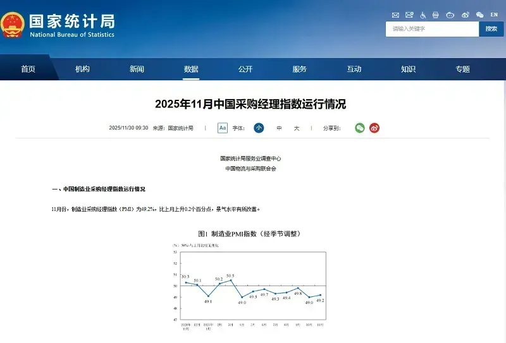Viewport: 506px width, 343px height.
Task: Select small font size 小
Action: [259, 128]
